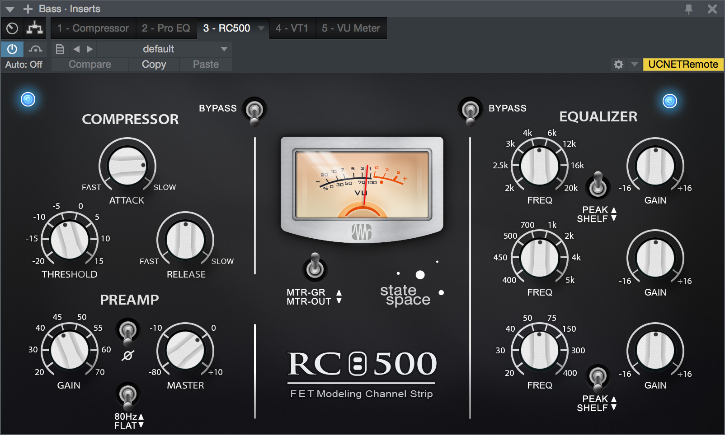Click the UCNETRemote button
The width and height of the screenshot is (725, 435).
[683, 65]
